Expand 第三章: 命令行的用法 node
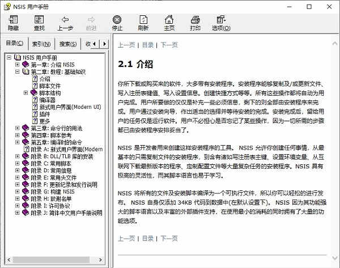 [18, 128]
